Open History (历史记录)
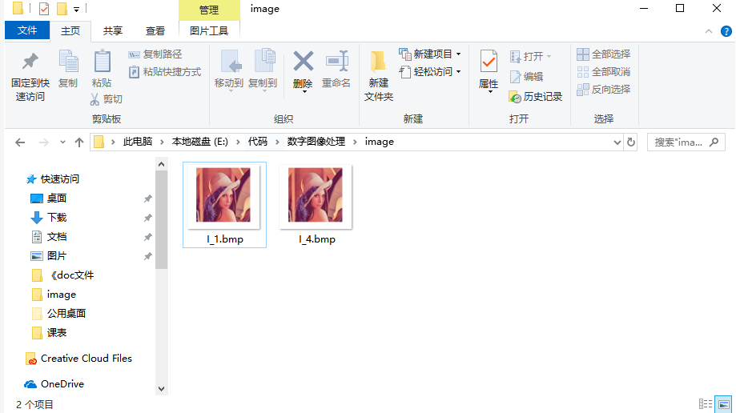Screen dimensions: 736x413 536,97
